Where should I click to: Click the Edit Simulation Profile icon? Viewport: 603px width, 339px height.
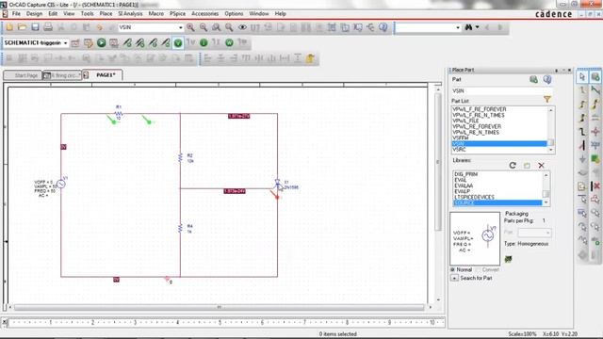(x=89, y=43)
